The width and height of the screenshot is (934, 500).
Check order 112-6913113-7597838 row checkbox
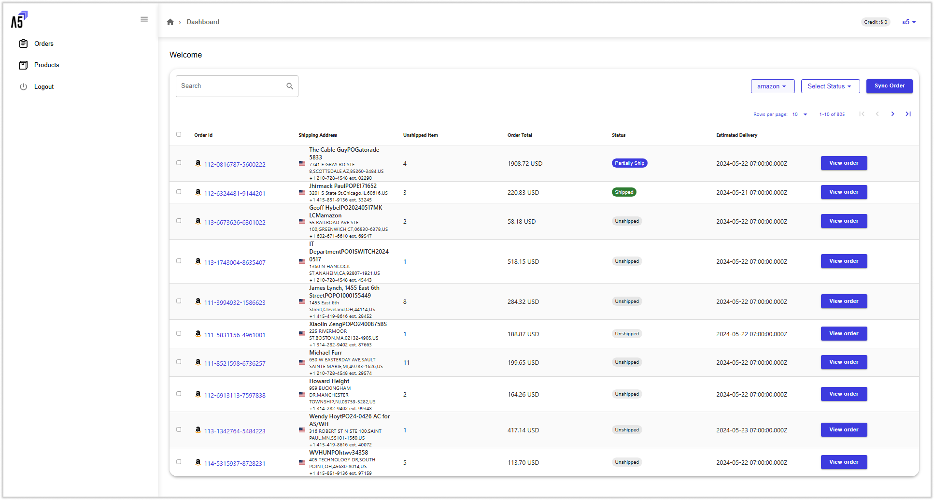(179, 394)
